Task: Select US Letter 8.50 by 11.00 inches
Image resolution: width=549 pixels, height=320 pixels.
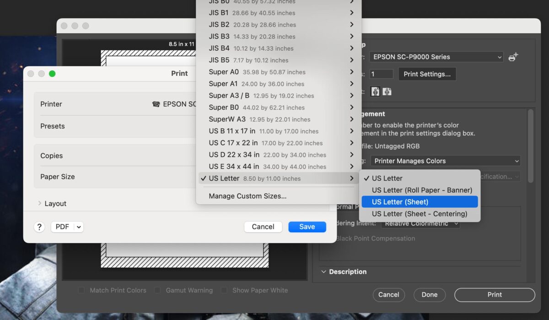Action: click(279, 178)
